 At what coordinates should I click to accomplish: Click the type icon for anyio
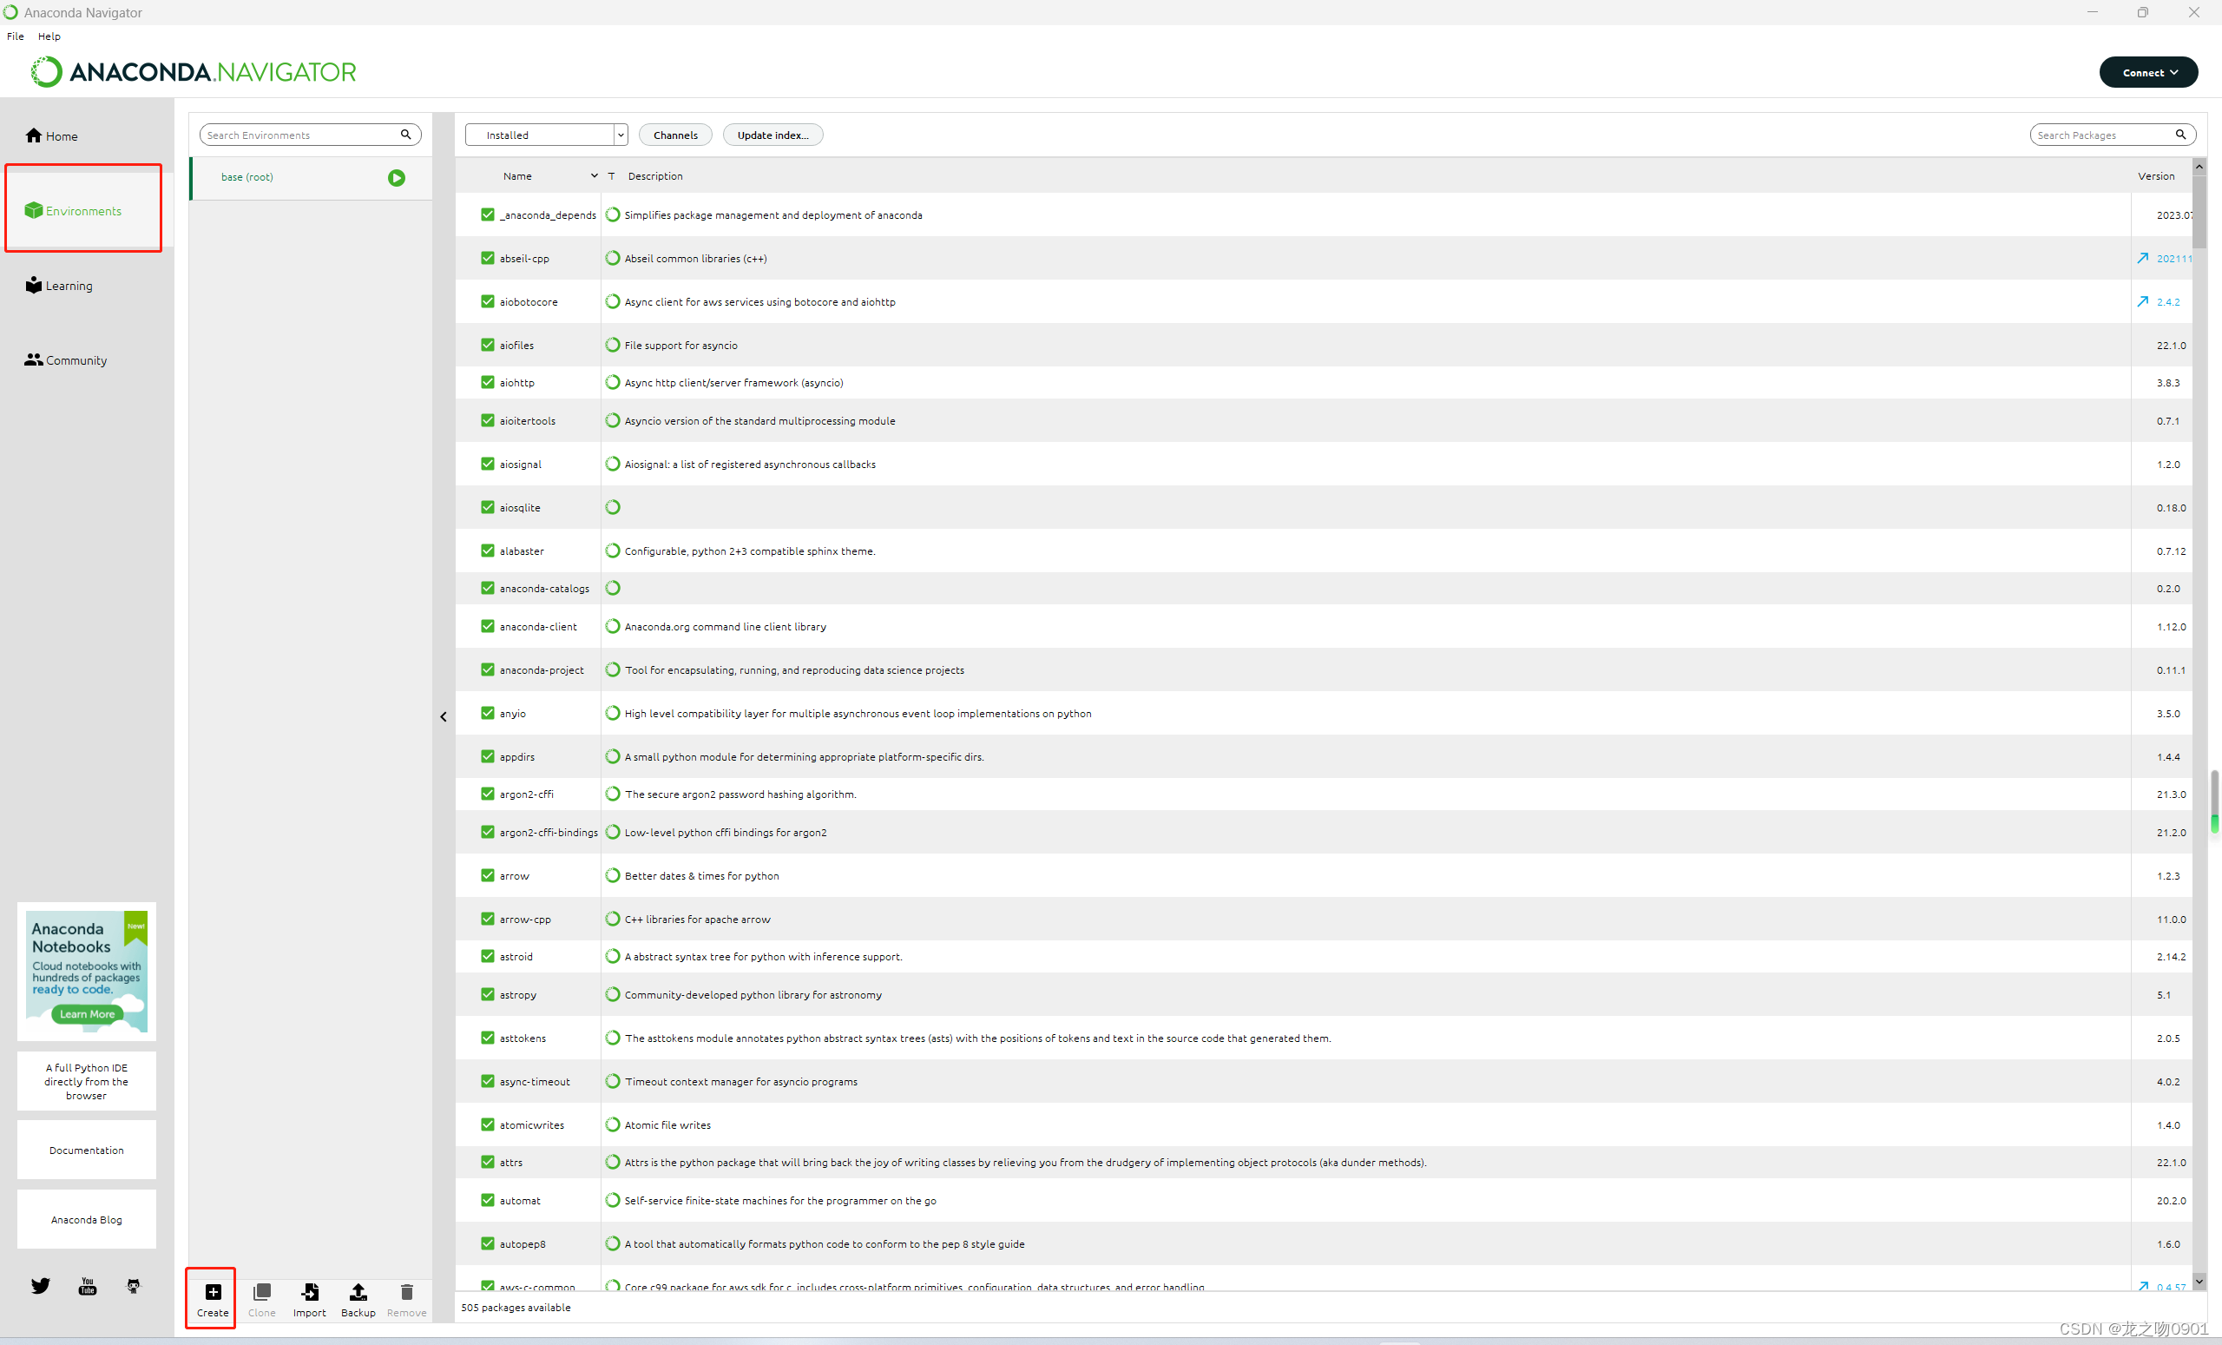[612, 713]
